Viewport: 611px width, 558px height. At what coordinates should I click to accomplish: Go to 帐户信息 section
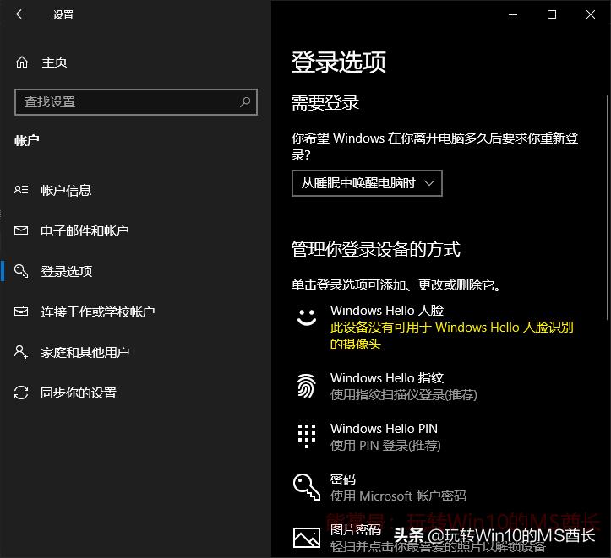[x=66, y=190]
